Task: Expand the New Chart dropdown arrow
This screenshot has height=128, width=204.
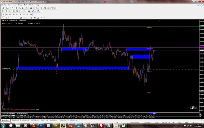Action: point(5,8)
